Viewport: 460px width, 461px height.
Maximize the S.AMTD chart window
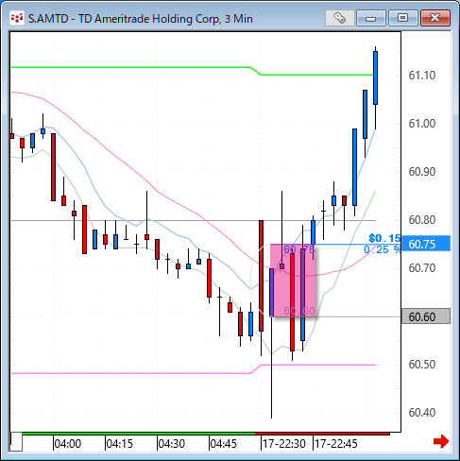402,18
